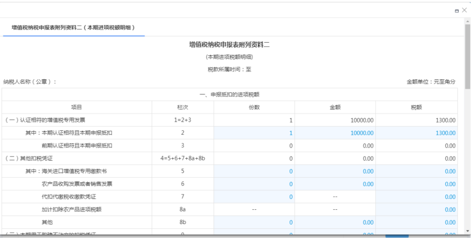Viewport: 471px width, 238px height.
Task: Click 金额 value in 其他扣税凭证 row
Action: click(368, 159)
